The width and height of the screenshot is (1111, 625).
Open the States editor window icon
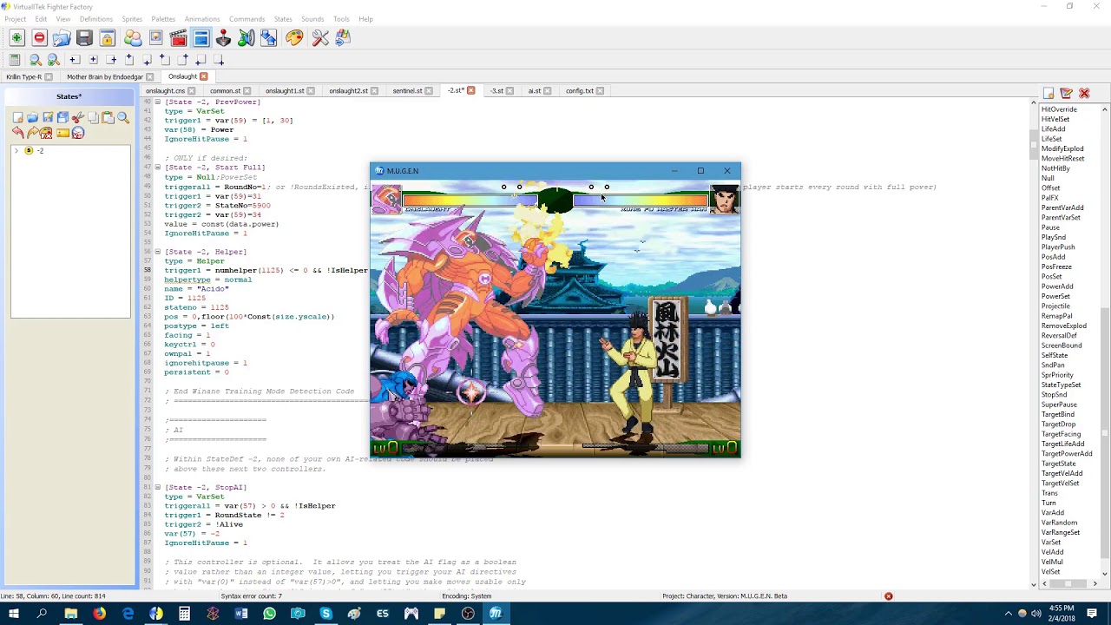(201, 37)
